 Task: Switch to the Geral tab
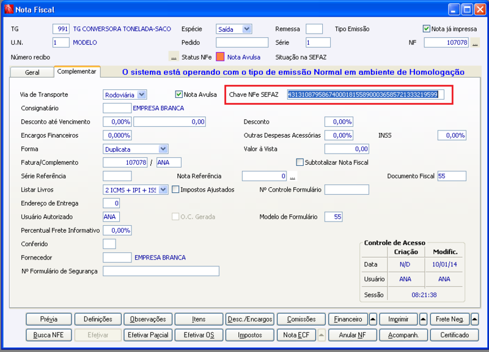pyautogui.click(x=32, y=72)
